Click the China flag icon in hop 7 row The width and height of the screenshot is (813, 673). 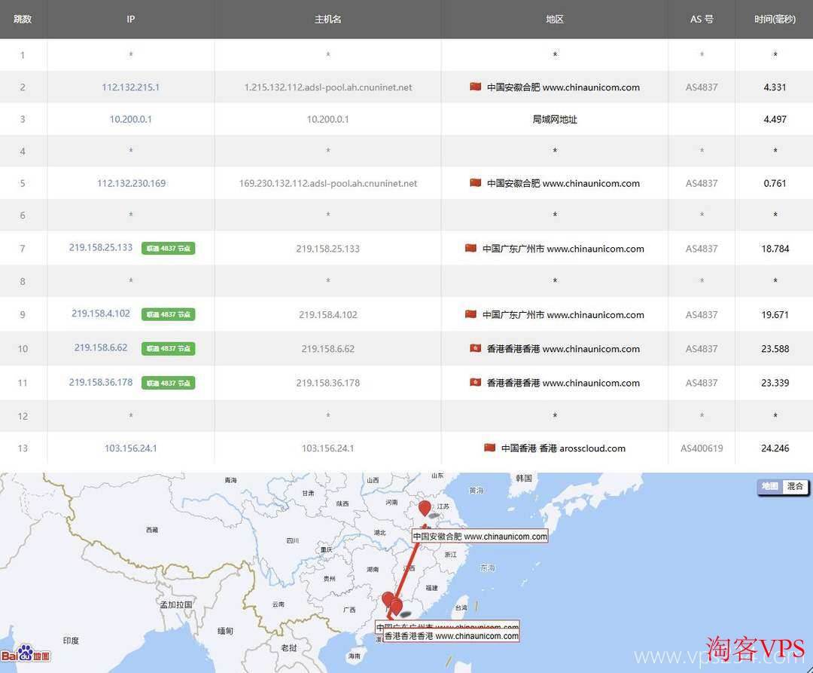pyautogui.click(x=470, y=248)
